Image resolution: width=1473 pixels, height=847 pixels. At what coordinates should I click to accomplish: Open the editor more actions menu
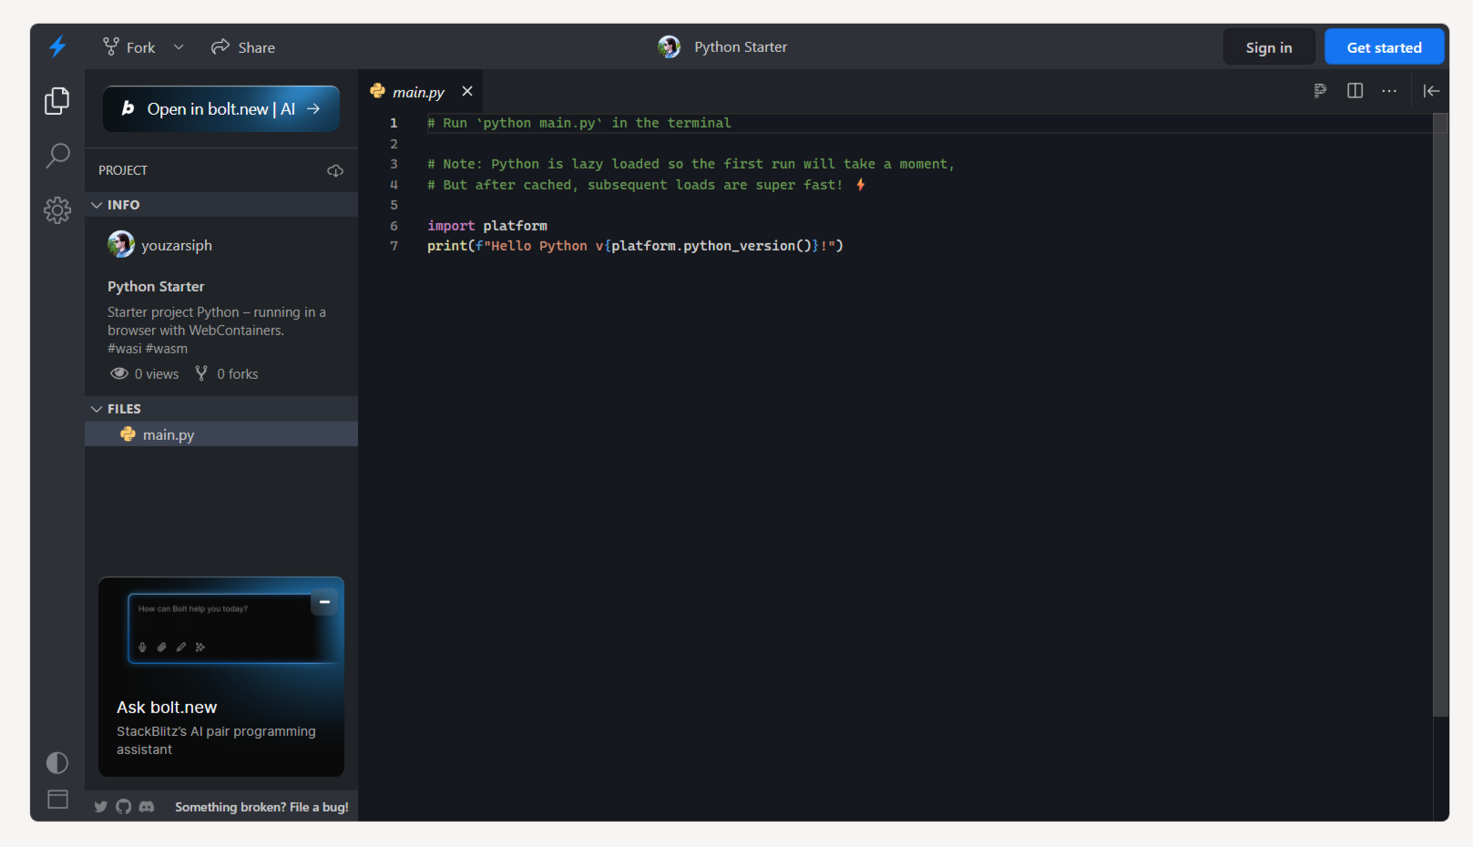pos(1389,90)
